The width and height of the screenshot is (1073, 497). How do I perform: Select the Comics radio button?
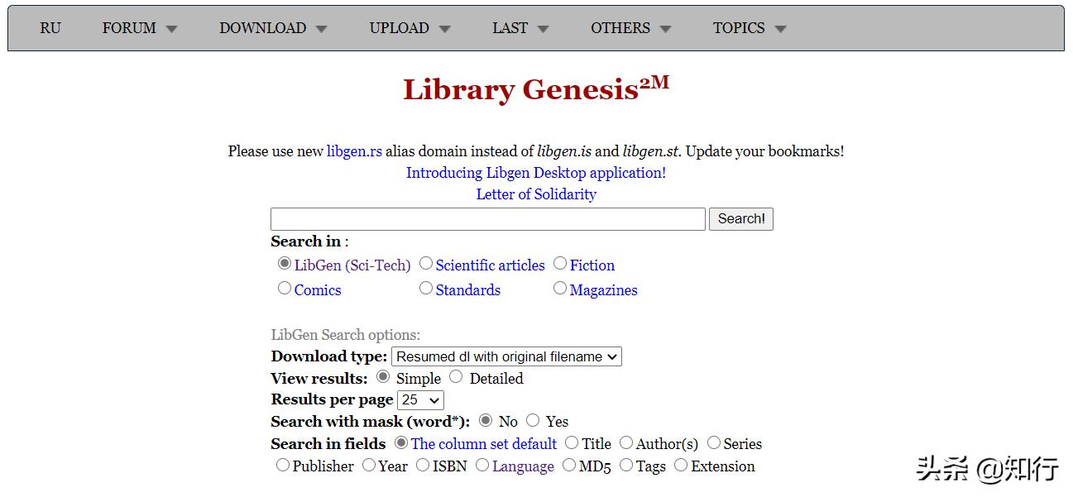(285, 289)
